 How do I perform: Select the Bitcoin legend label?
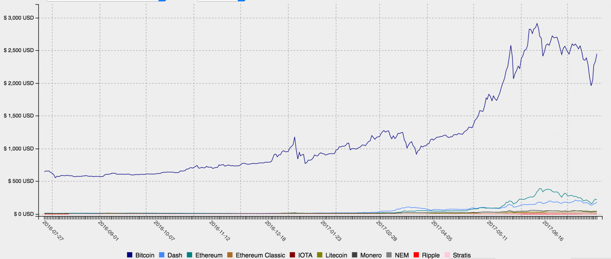click(145, 255)
